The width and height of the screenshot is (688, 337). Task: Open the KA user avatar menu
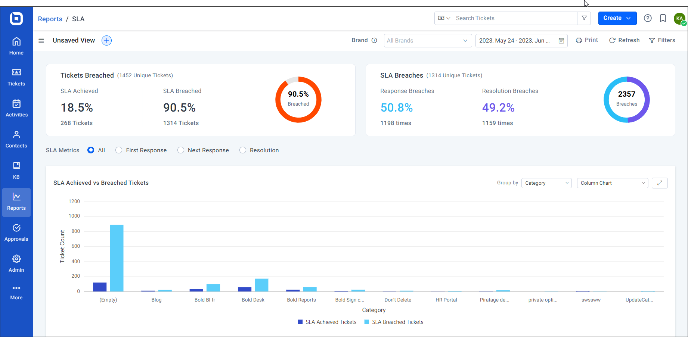tap(680, 18)
